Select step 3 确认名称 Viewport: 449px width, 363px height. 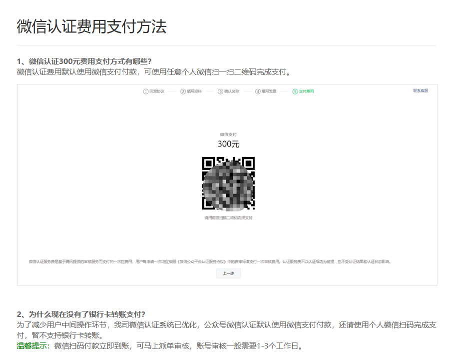click(229, 91)
